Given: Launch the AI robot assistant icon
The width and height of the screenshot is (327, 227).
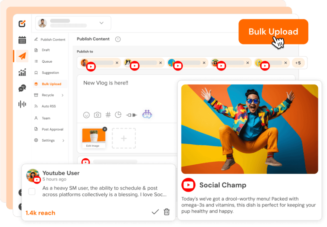Looking at the screenshot, I should [x=147, y=114].
